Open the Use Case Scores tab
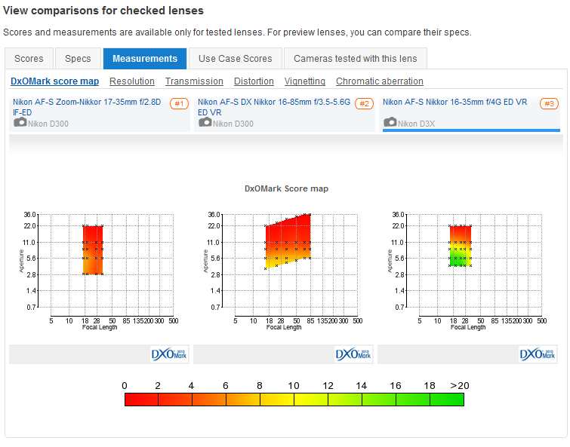 point(235,58)
